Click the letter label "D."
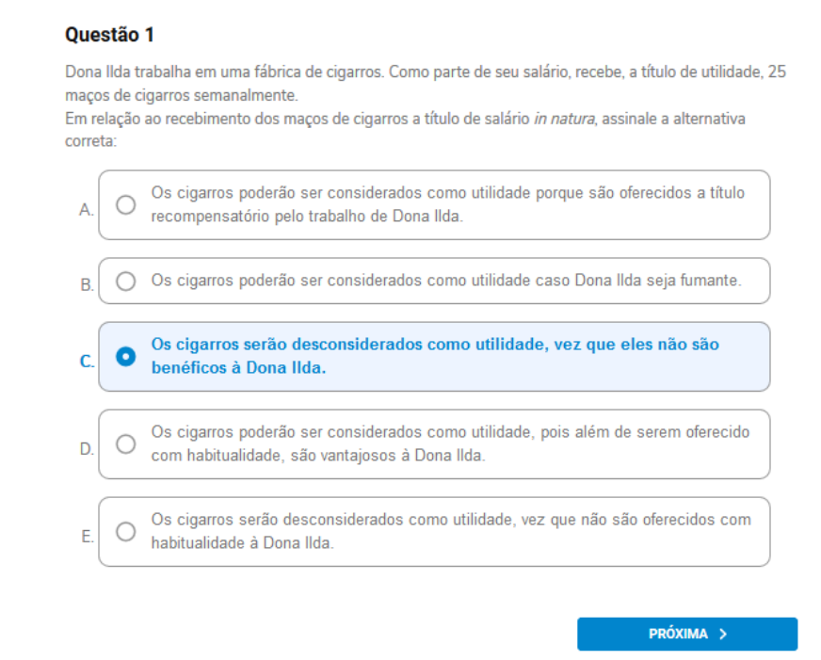 [x=87, y=449]
